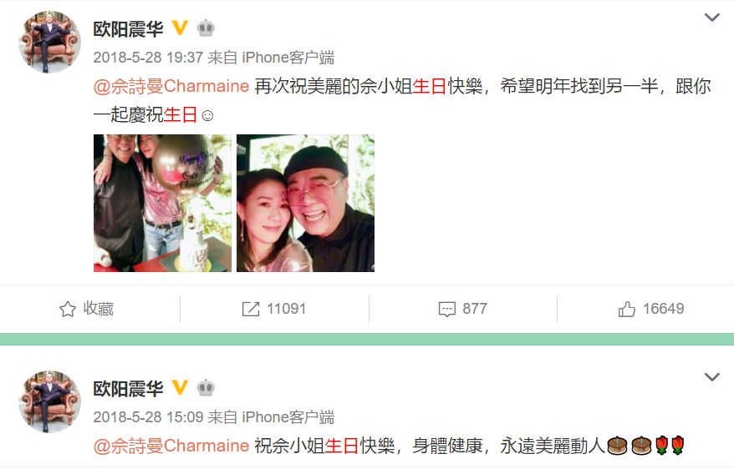Open first post's profile avatar

click(49, 42)
